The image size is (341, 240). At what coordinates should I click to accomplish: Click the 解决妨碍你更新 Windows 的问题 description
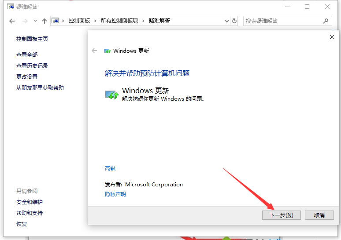pyautogui.click(x=163, y=99)
